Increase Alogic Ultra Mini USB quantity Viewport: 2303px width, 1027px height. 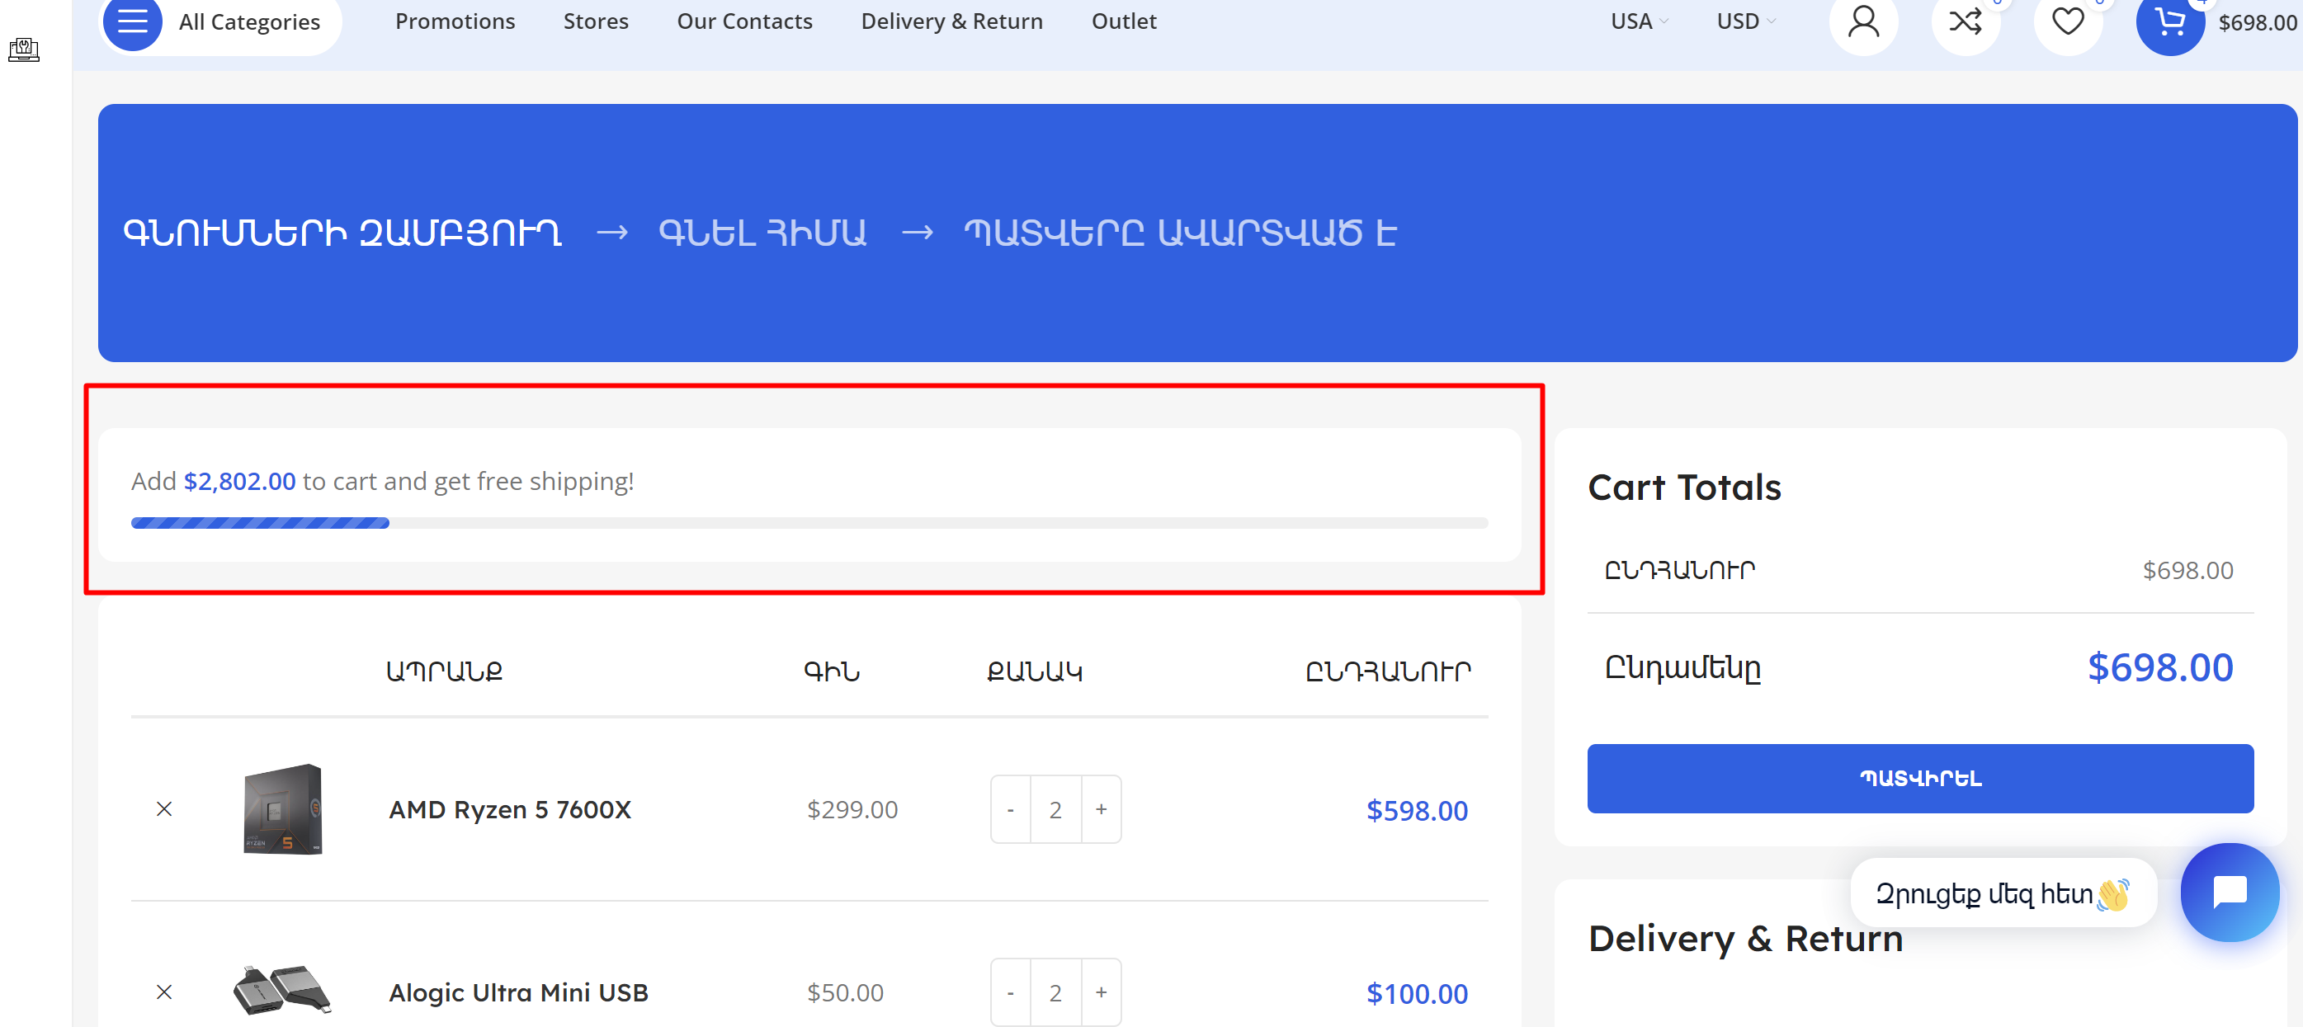point(1102,992)
